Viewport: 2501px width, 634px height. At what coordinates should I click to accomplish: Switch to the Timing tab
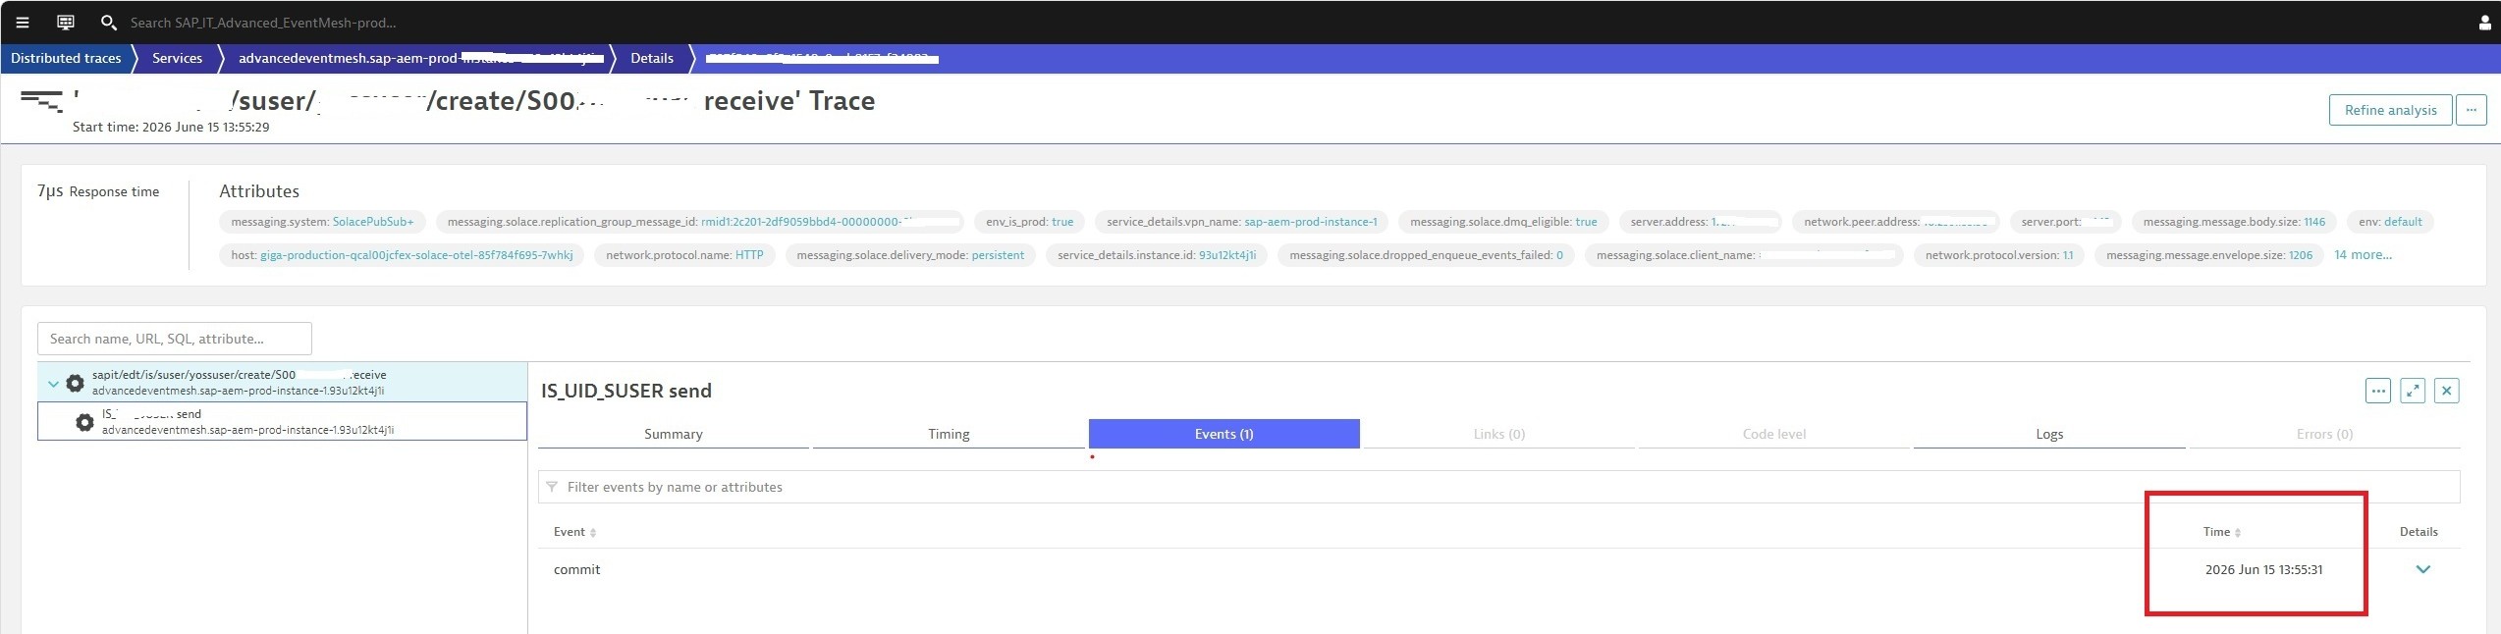[x=949, y=434]
